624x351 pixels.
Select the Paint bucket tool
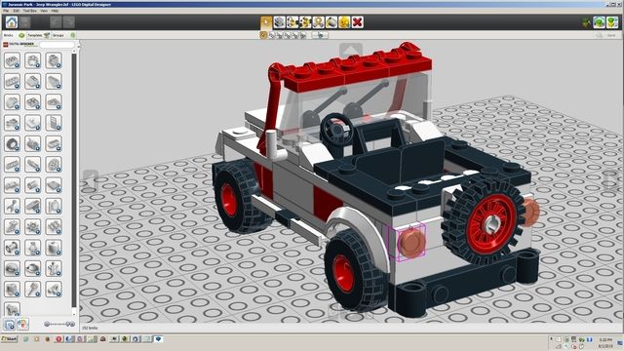coord(331,22)
